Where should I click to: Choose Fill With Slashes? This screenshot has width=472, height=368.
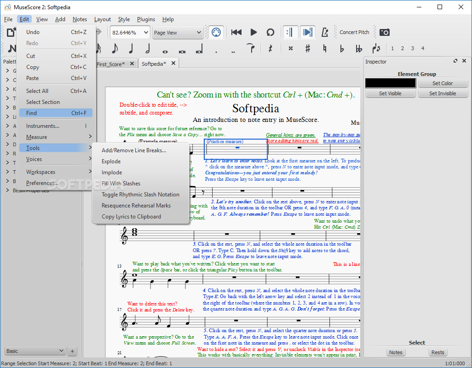point(141,184)
